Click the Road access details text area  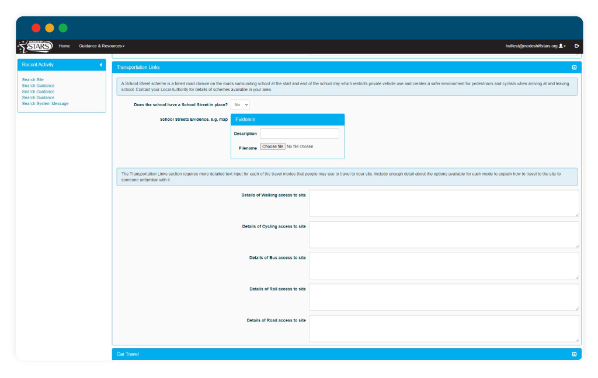pos(444,328)
